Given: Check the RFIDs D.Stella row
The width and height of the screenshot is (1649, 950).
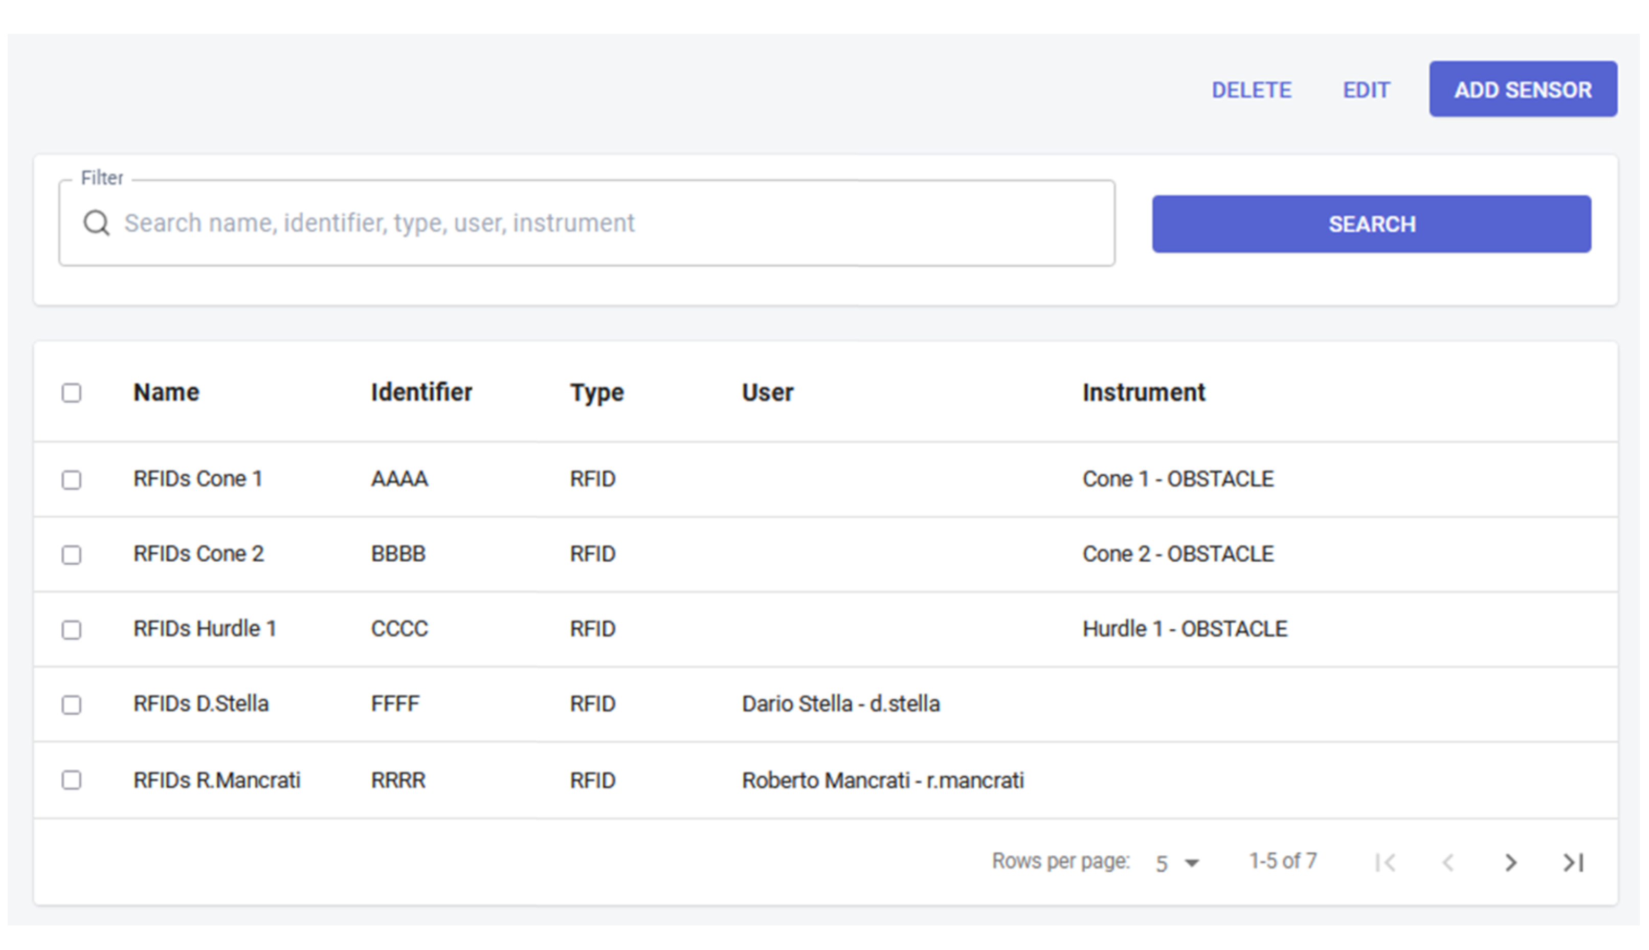Looking at the screenshot, I should pyautogui.click(x=72, y=704).
